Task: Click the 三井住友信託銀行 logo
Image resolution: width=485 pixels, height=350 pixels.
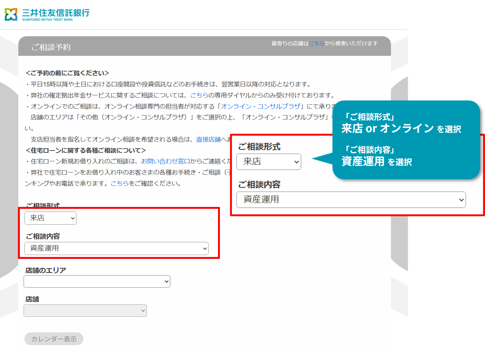Action: (x=47, y=14)
